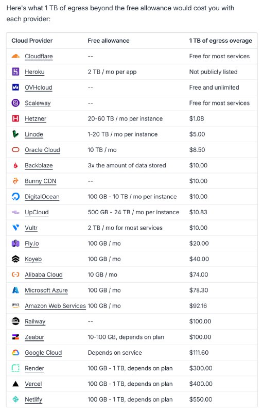This screenshot has height=412, width=263.
Task: Click the DigitalOcean blue logo icon
Action: (16, 196)
